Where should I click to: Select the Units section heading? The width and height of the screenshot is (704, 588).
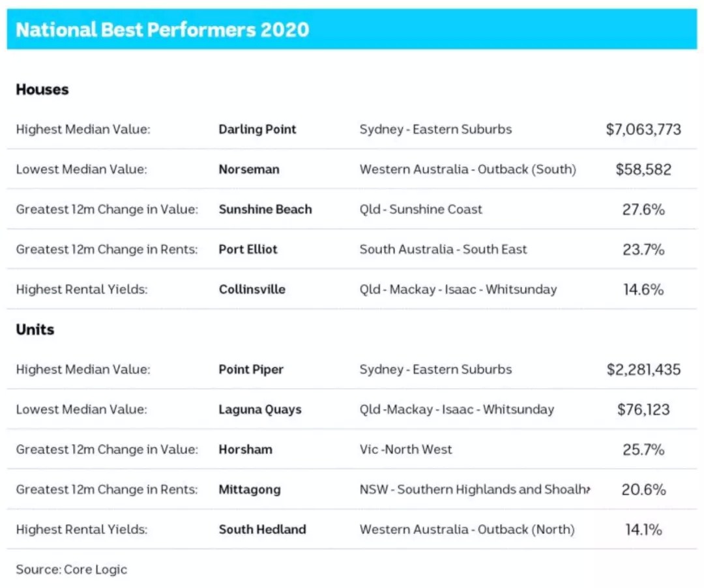[35, 329]
